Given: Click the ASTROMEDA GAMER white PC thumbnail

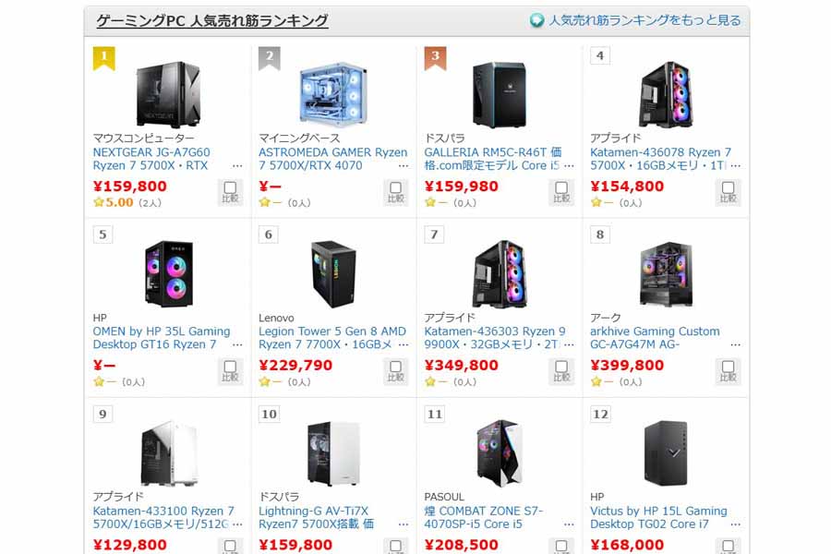Looking at the screenshot, I should click(333, 94).
